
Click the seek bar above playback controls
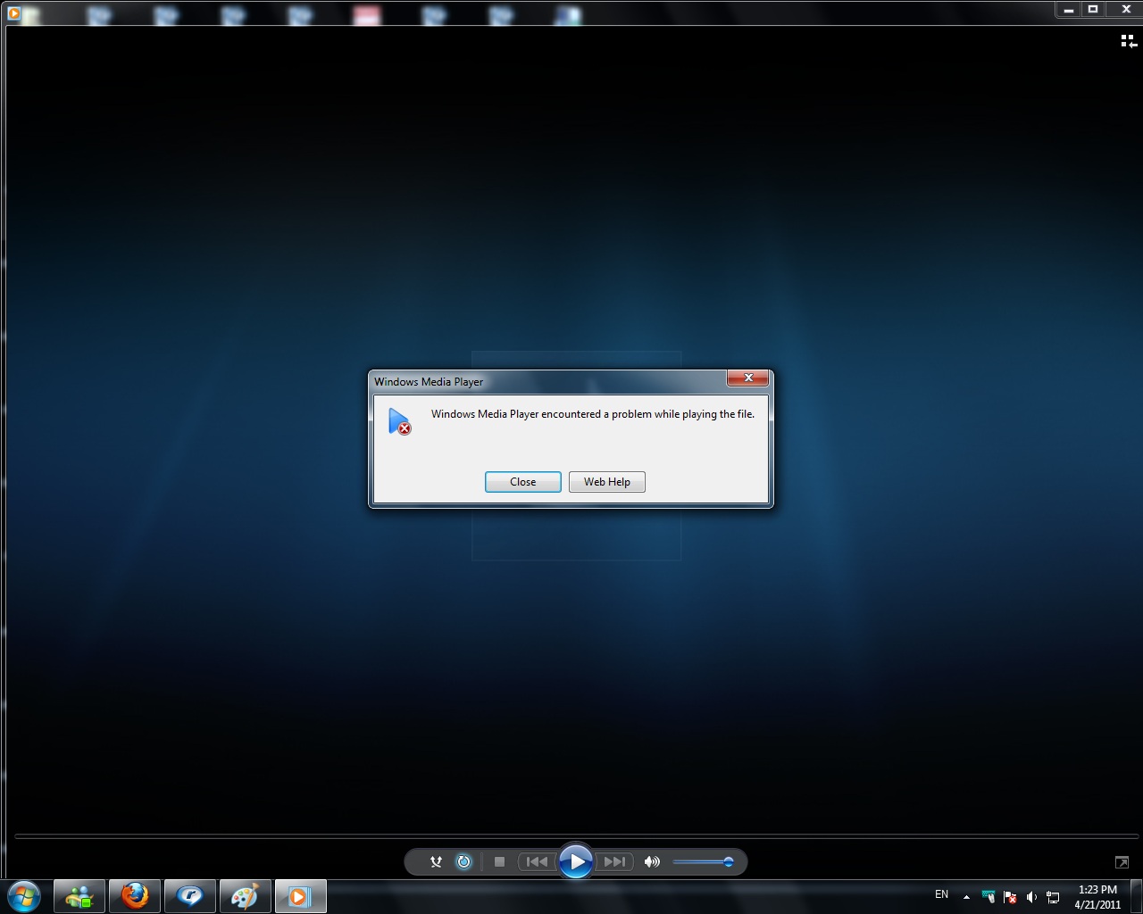coord(576,836)
